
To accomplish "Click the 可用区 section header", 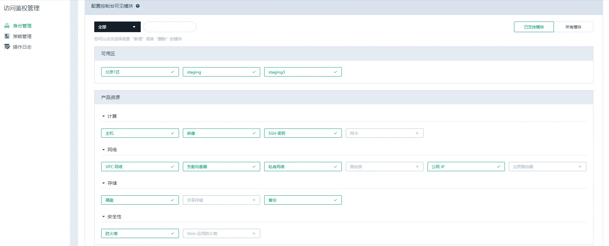I will (x=343, y=54).
